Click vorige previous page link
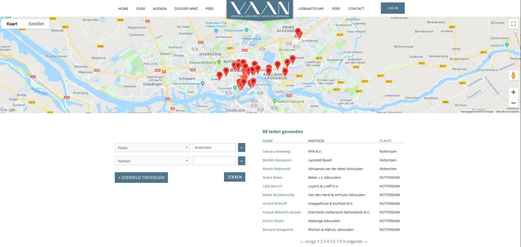 pos(308,241)
